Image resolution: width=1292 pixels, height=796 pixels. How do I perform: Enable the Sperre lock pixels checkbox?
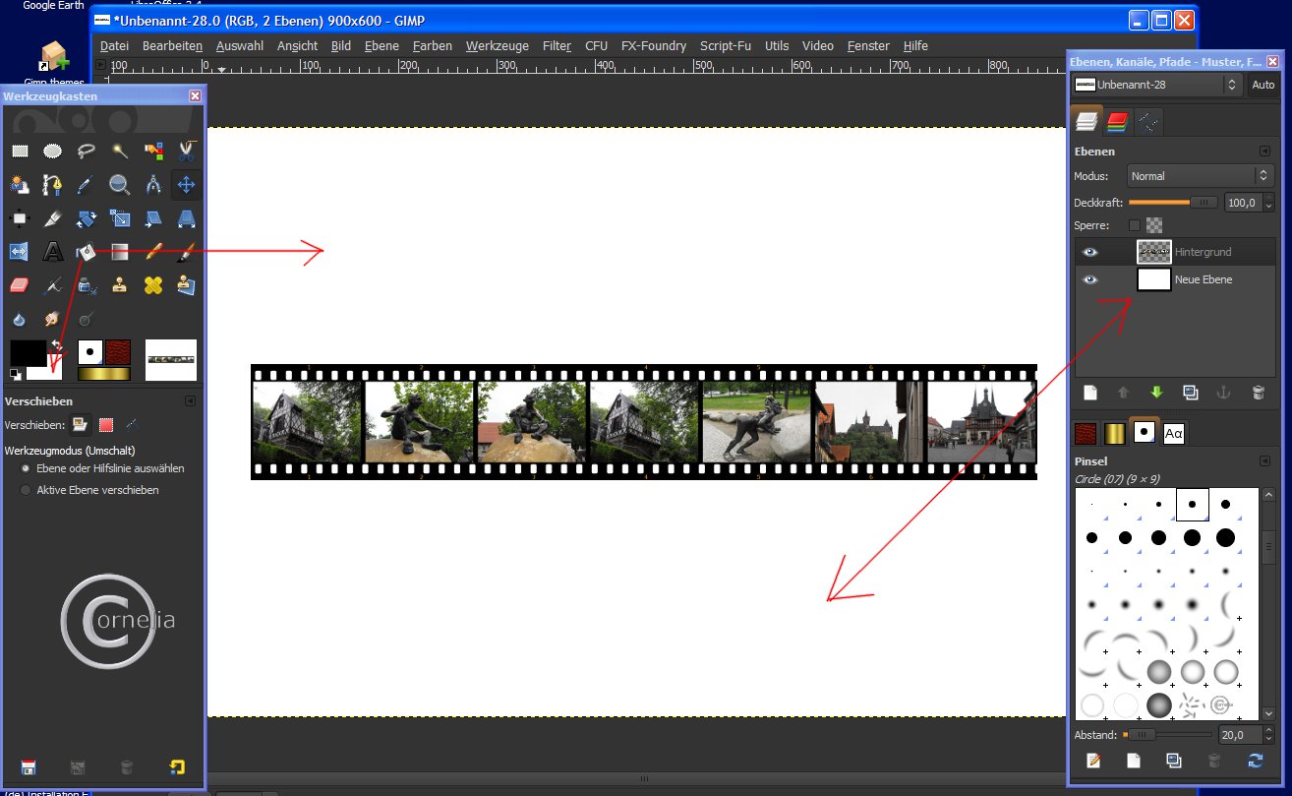[x=1135, y=225]
